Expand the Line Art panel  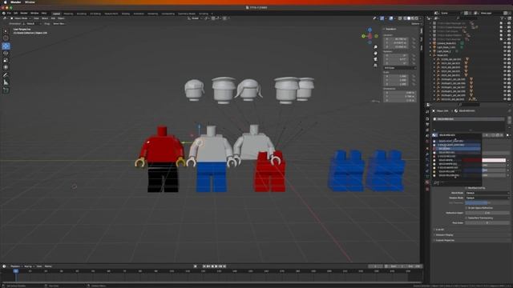439,230
